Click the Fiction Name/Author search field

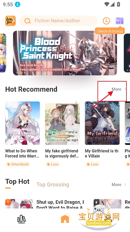[58, 21]
